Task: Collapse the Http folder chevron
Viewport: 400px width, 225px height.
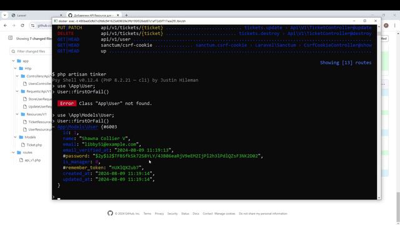Action: tap(15, 68)
